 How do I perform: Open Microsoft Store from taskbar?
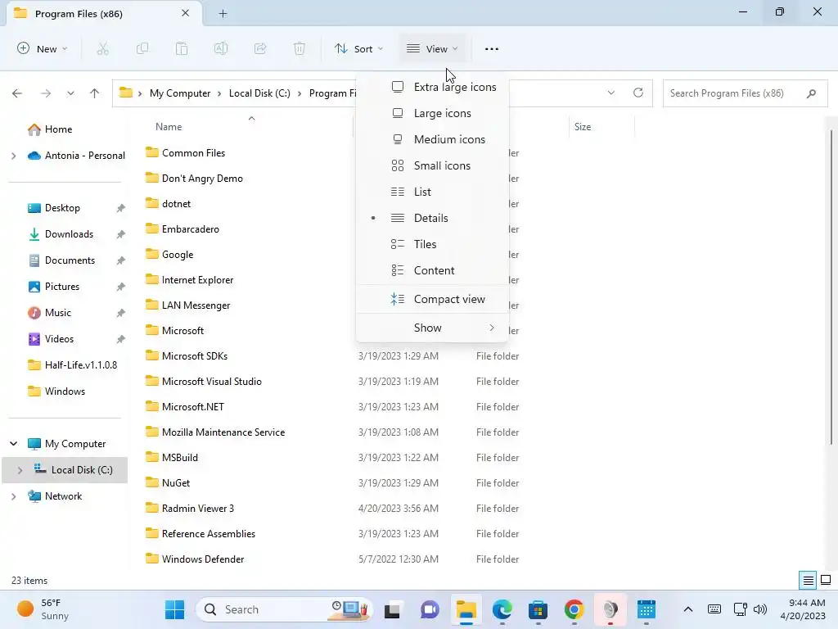(x=538, y=609)
